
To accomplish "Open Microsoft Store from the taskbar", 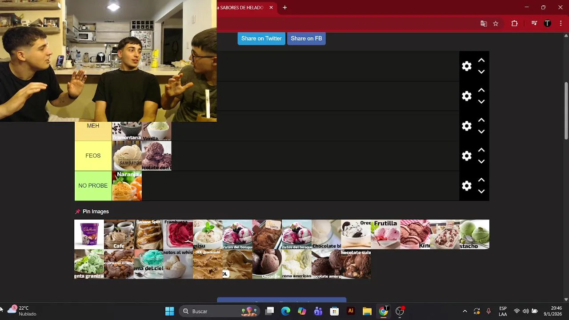I will point(334,311).
